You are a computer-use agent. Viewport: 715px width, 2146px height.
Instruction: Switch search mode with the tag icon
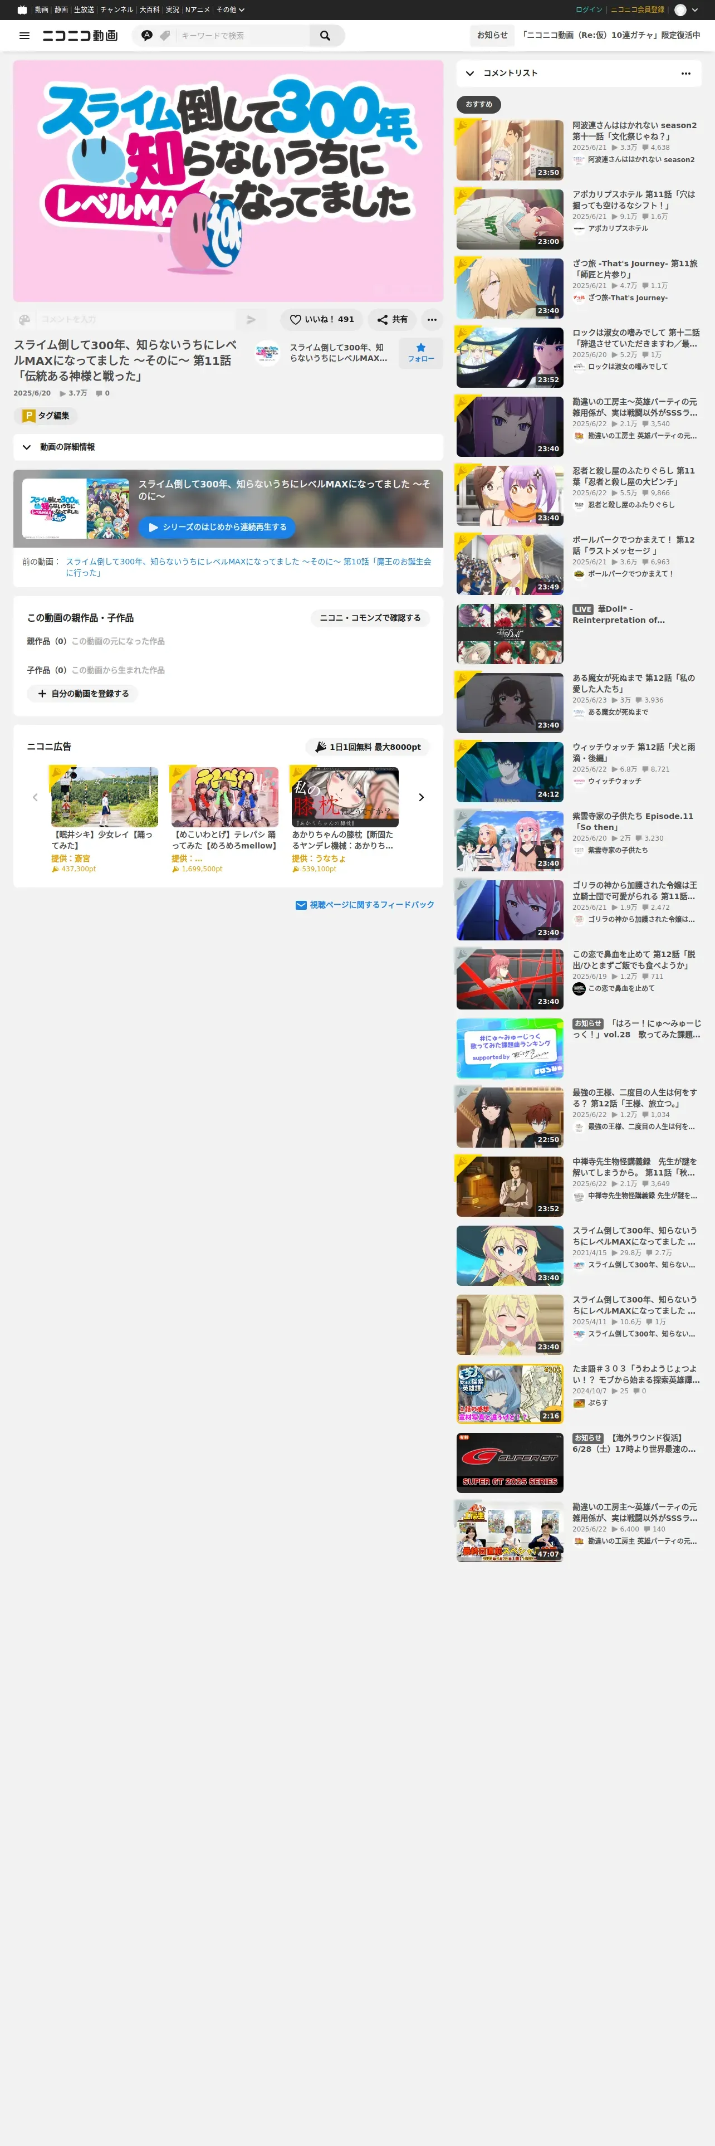coord(165,36)
